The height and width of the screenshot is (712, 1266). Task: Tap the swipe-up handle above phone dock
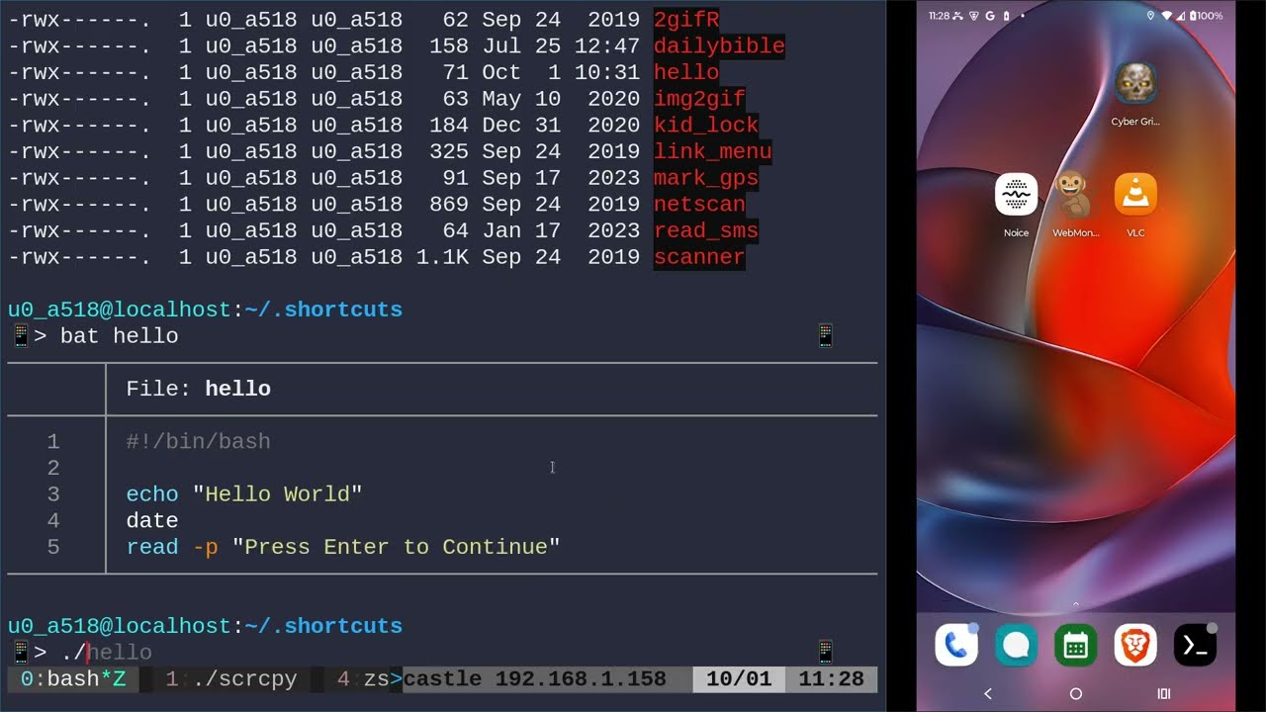tap(1076, 604)
